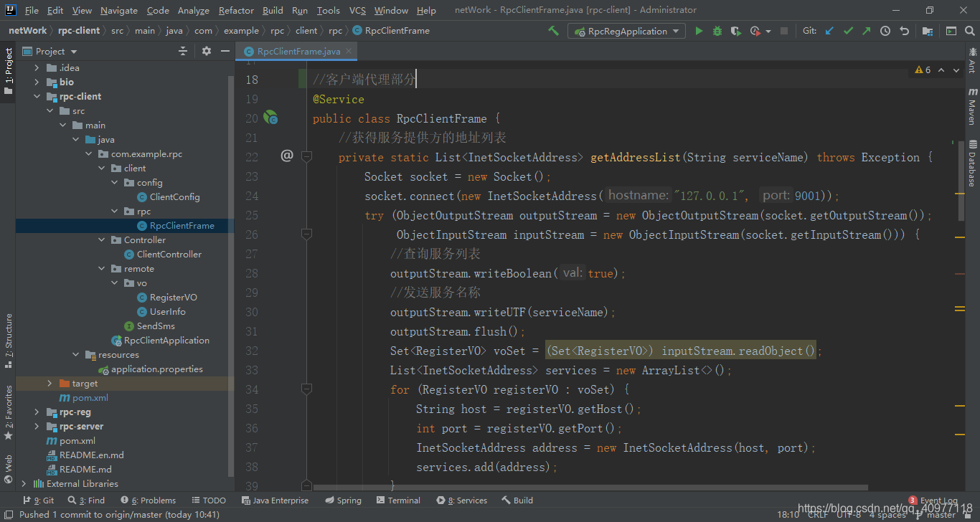This screenshot has height=522, width=980.
Task: Collapse the Controller package node
Action: pos(101,239)
